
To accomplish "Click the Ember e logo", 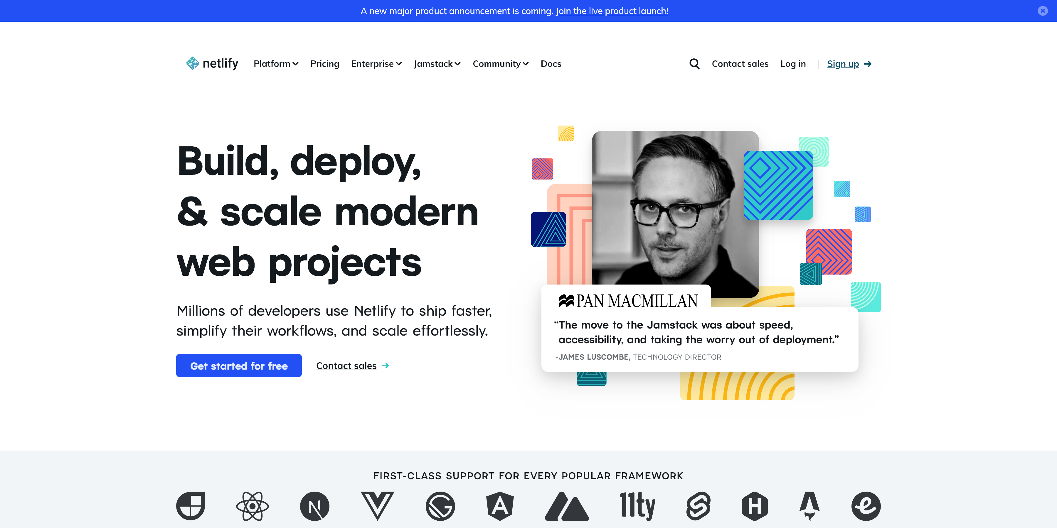I will tap(866, 506).
